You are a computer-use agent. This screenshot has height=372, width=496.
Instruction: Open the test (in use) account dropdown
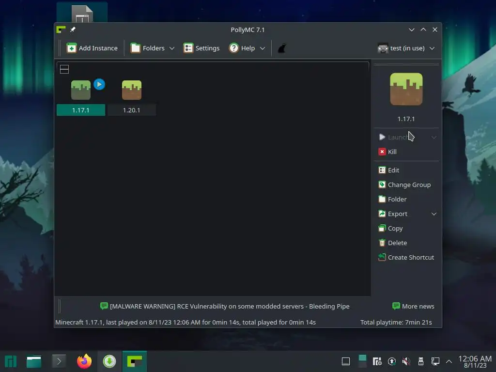tap(406, 48)
